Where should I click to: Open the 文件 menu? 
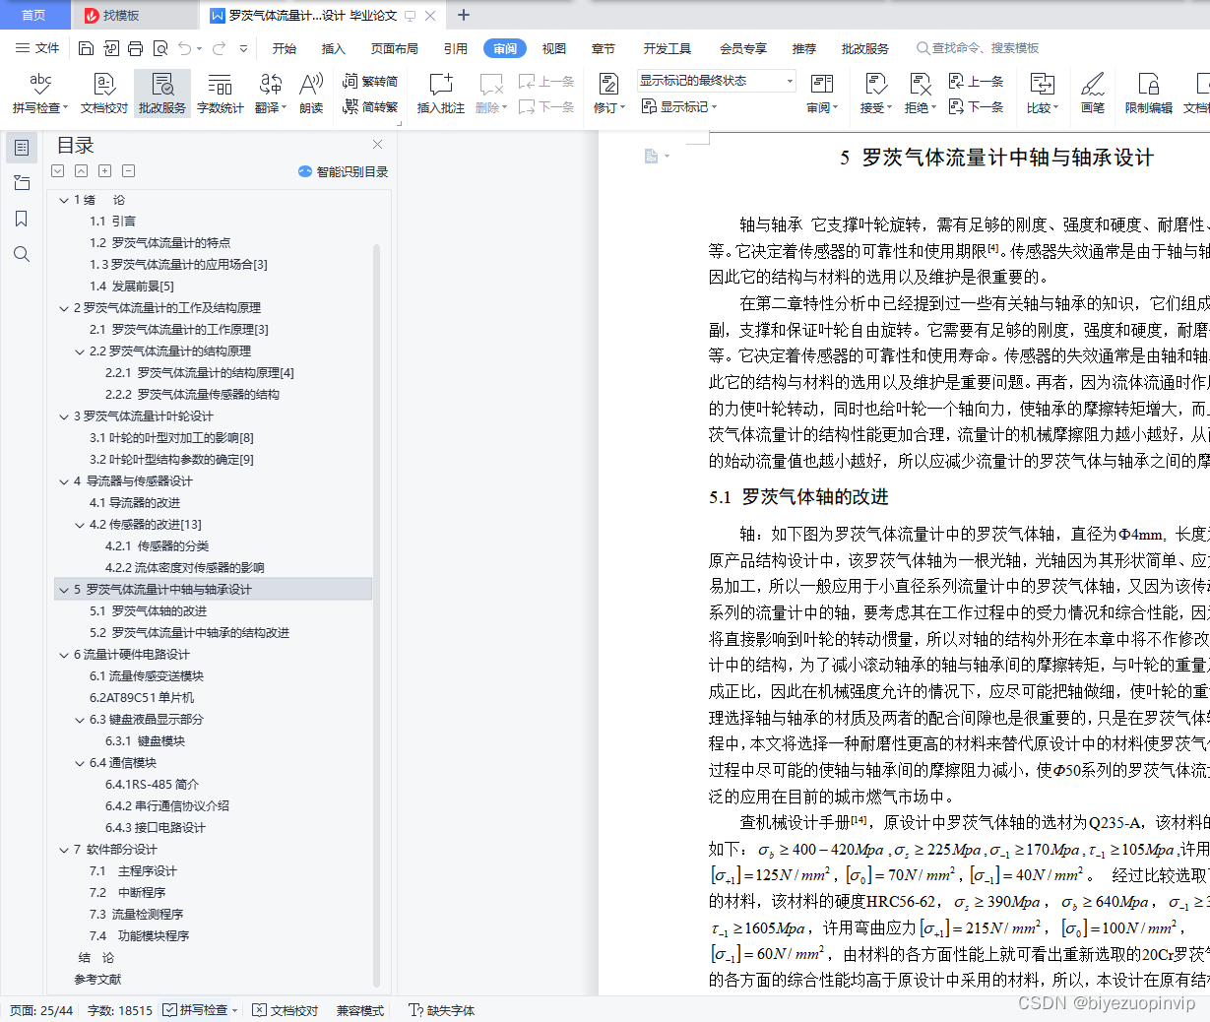tap(38, 47)
